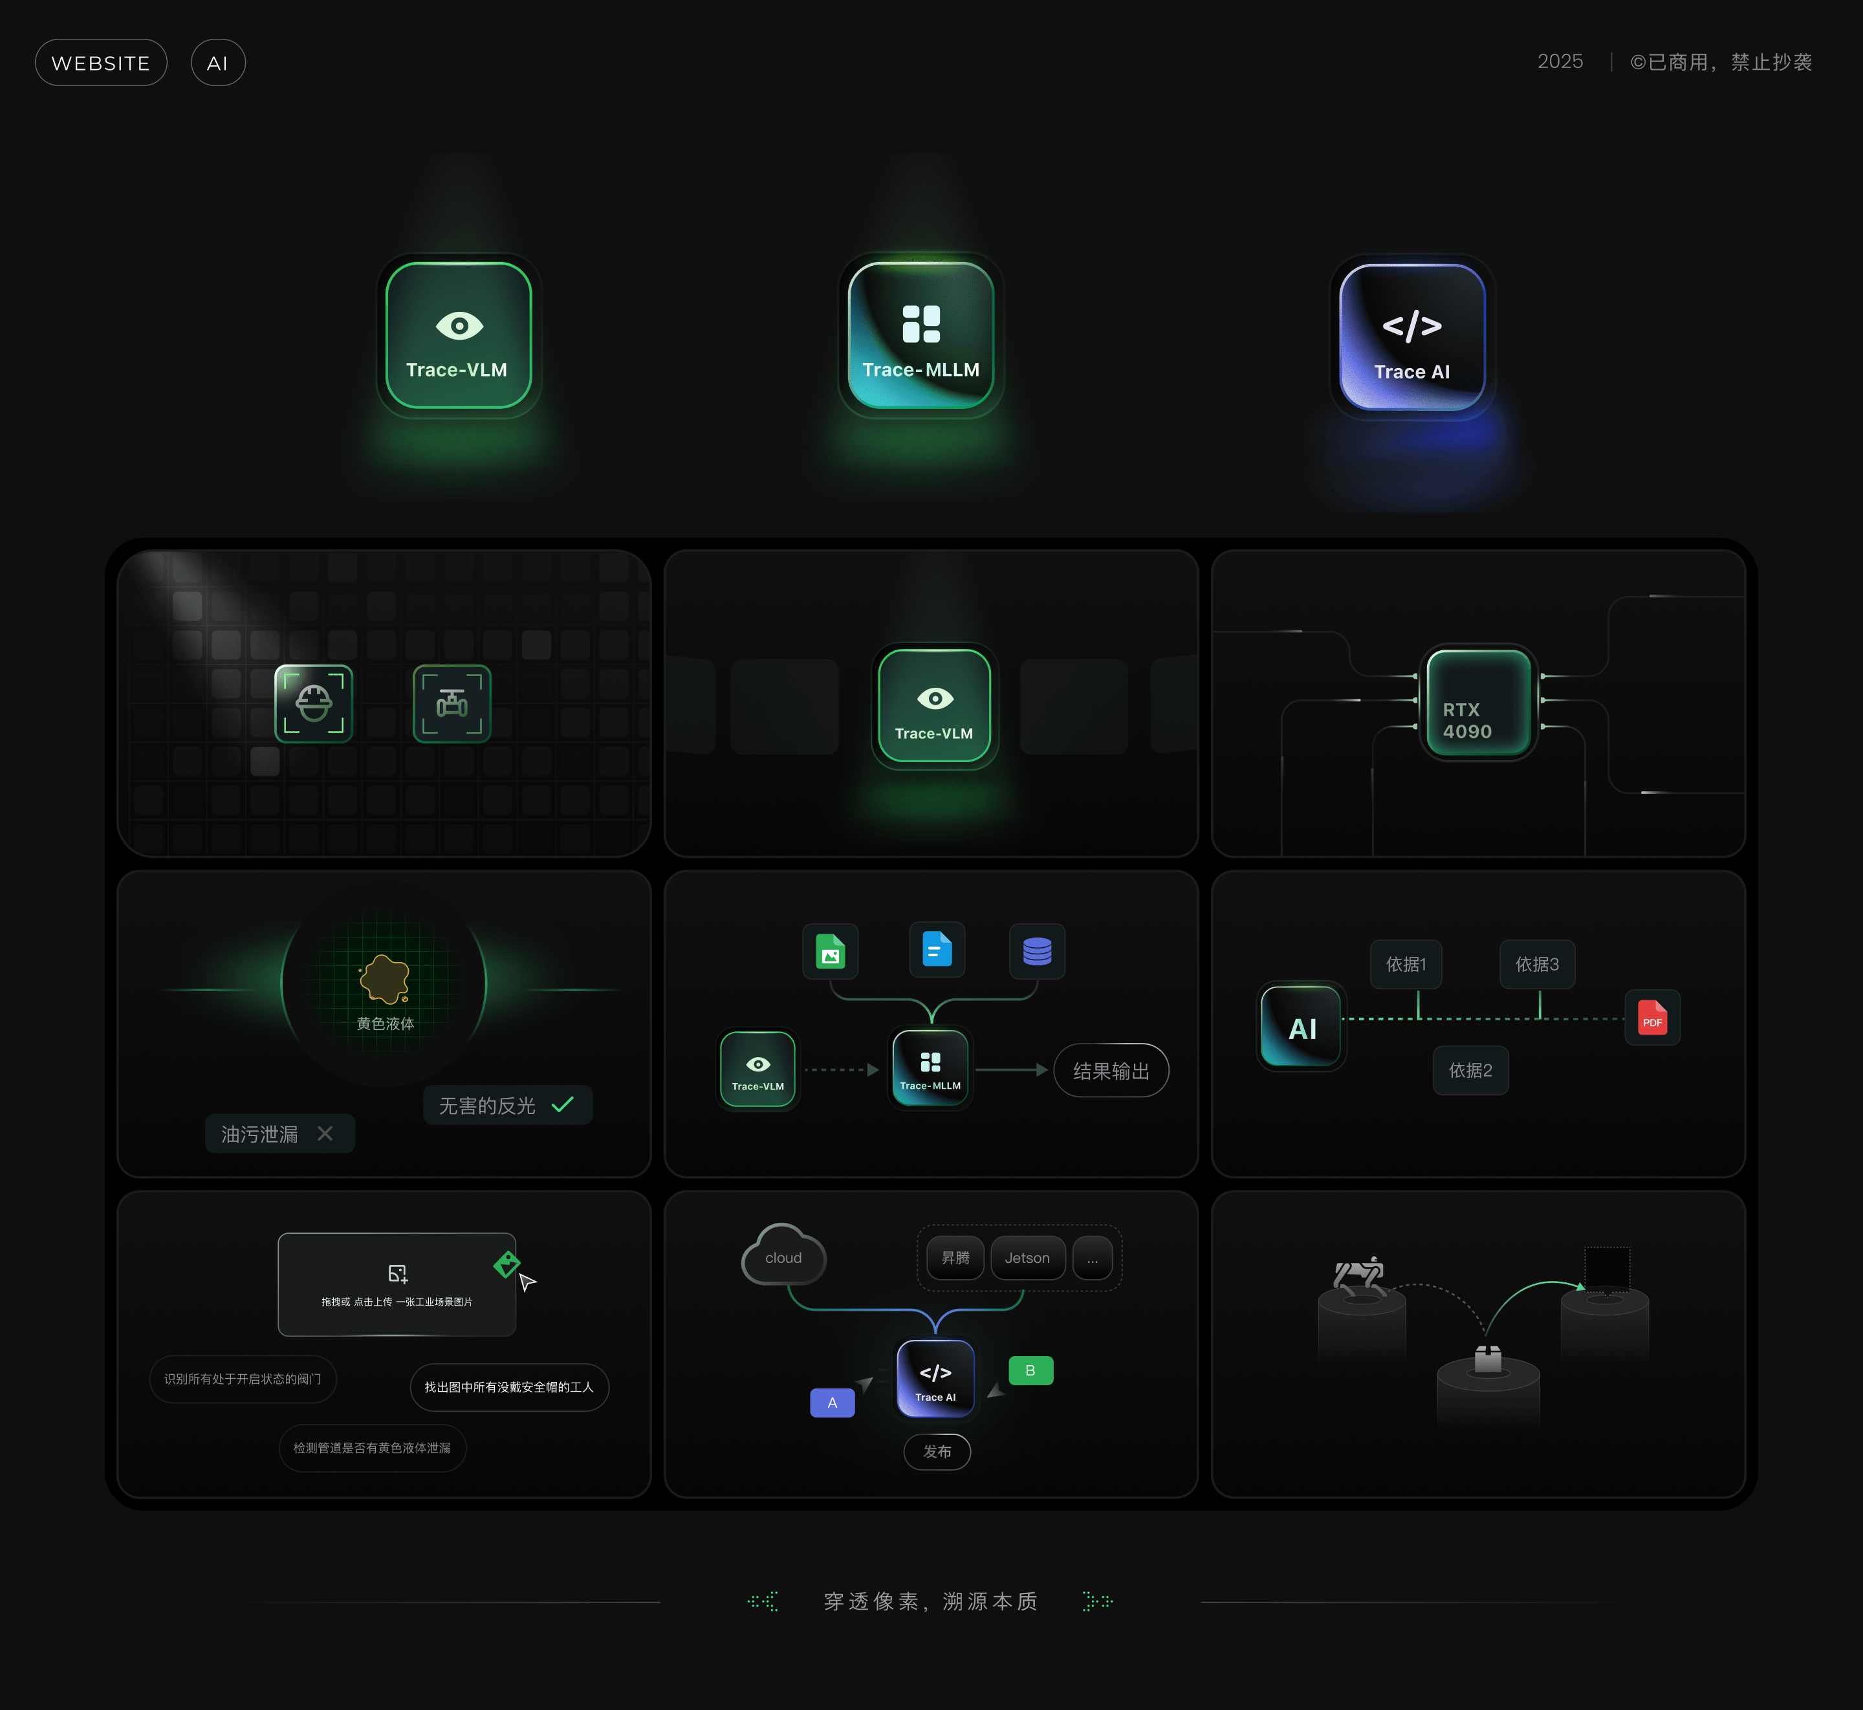Image resolution: width=1863 pixels, height=1710 pixels.
Task: Select the Jetson platform chip
Action: coord(1028,1258)
